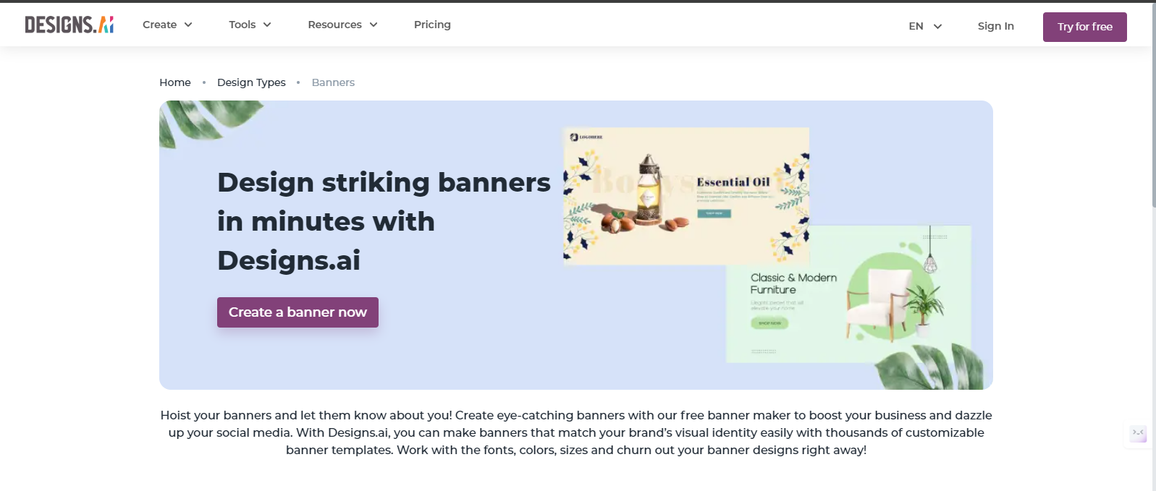The width and height of the screenshot is (1156, 491).
Task: Click the heading "Design striking banners"
Action: (x=384, y=182)
